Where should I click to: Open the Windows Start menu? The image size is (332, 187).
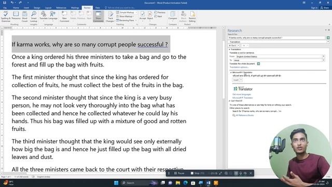pyautogui.click(x=116, y=183)
